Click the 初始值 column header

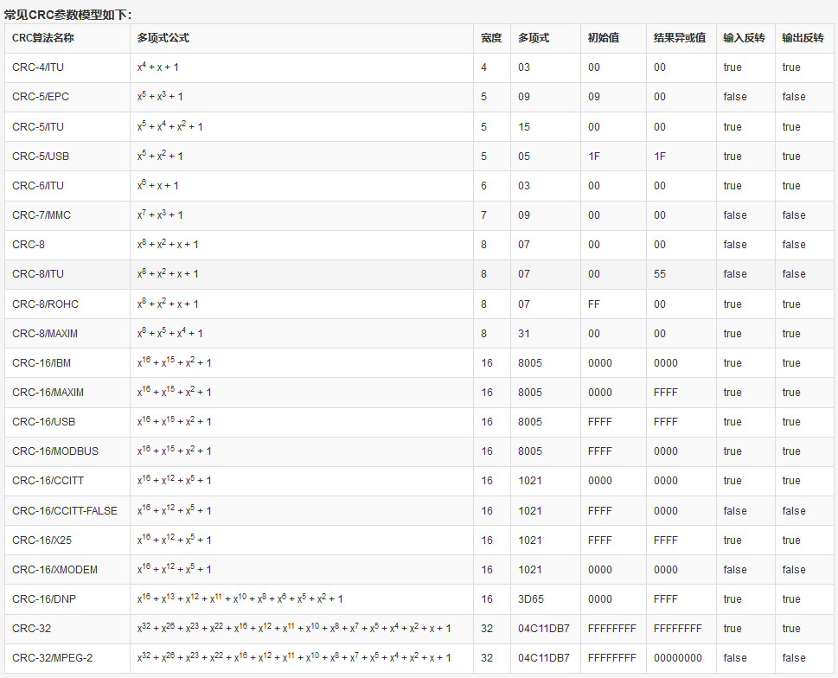click(603, 38)
